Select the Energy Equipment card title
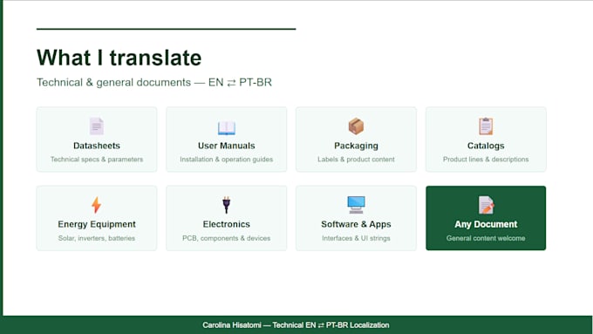Screen dimensions: 593x334 click(x=97, y=224)
